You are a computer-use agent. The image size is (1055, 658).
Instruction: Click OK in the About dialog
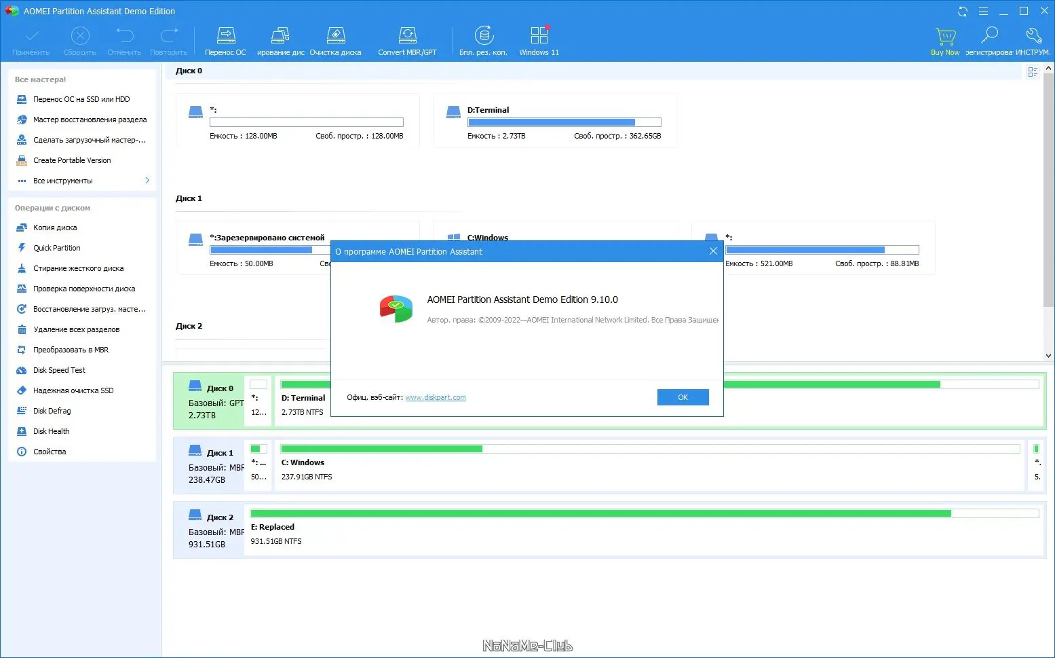coord(683,397)
